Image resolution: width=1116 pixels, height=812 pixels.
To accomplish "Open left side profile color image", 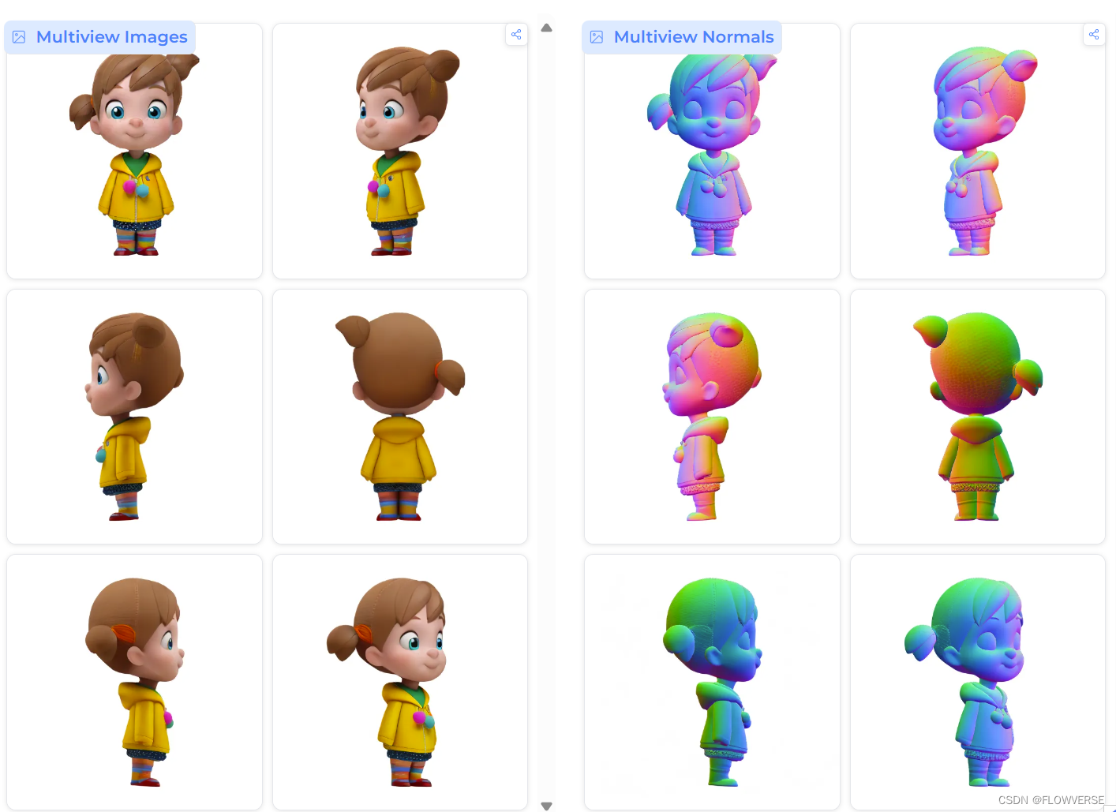I will tap(135, 417).
